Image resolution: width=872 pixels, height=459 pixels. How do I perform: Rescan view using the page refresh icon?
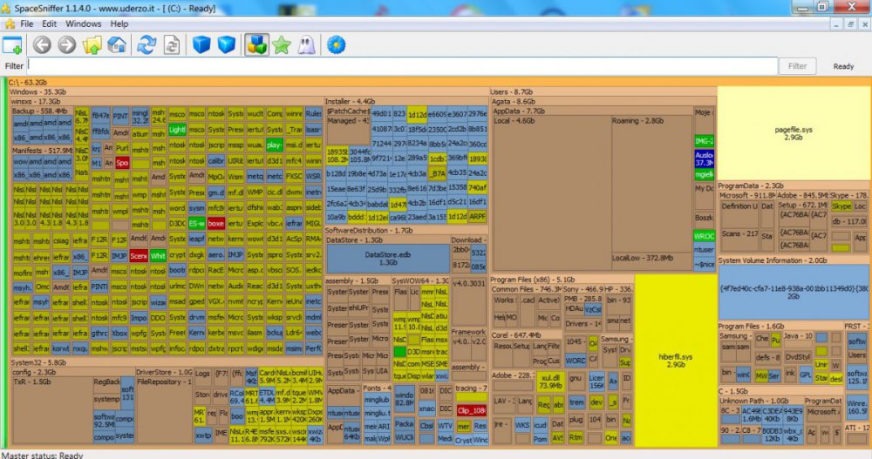pyautogui.click(x=173, y=44)
